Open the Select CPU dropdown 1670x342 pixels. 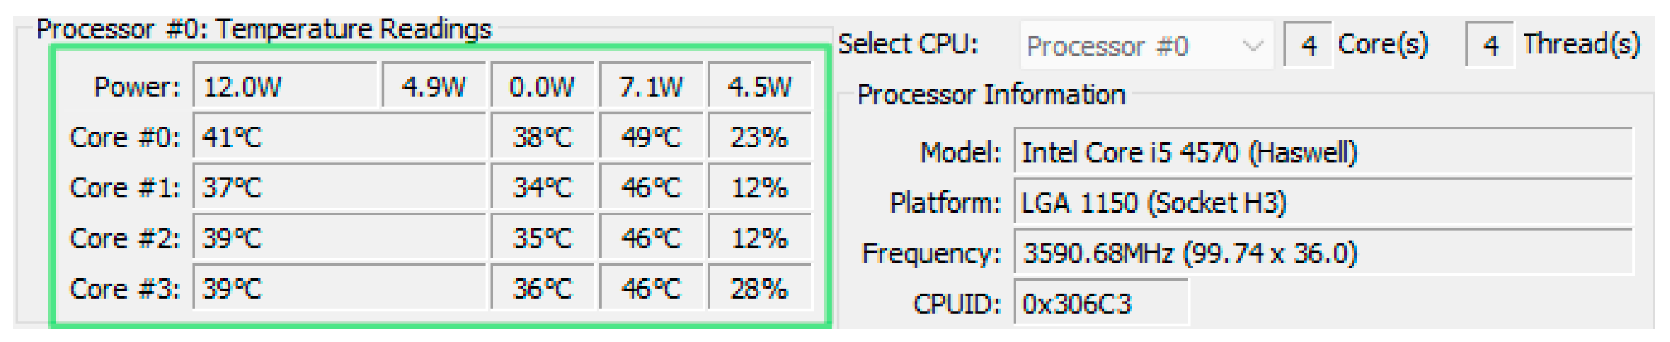coord(1146,46)
